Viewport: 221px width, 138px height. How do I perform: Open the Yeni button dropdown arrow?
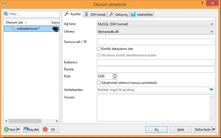coord(18,129)
